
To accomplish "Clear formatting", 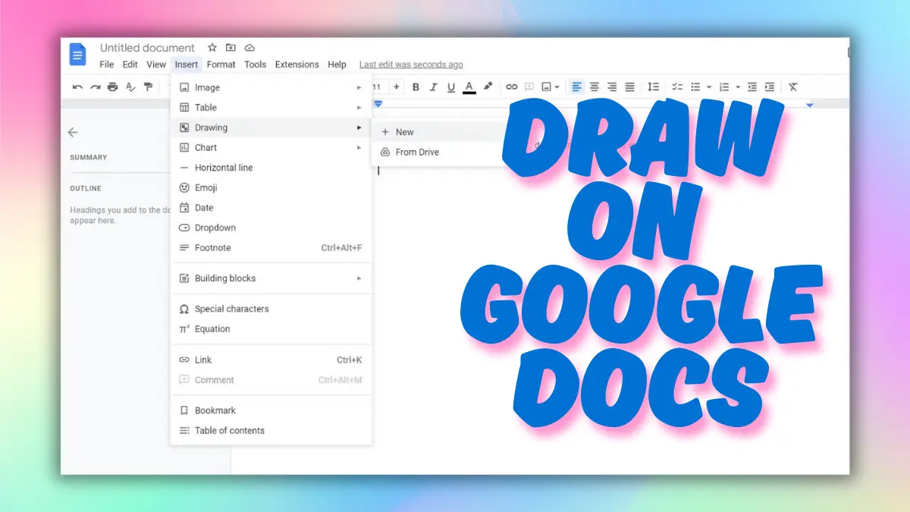I will point(793,87).
